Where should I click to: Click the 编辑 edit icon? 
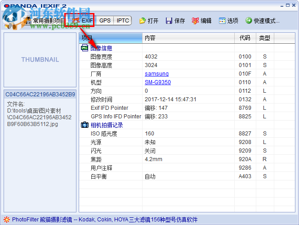[x=195, y=21]
